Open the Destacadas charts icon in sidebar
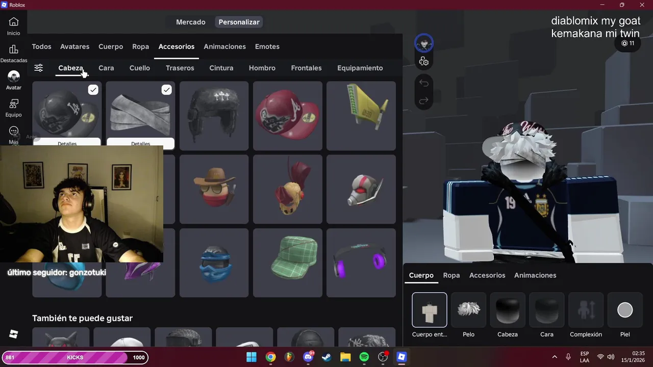 coord(14,49)
